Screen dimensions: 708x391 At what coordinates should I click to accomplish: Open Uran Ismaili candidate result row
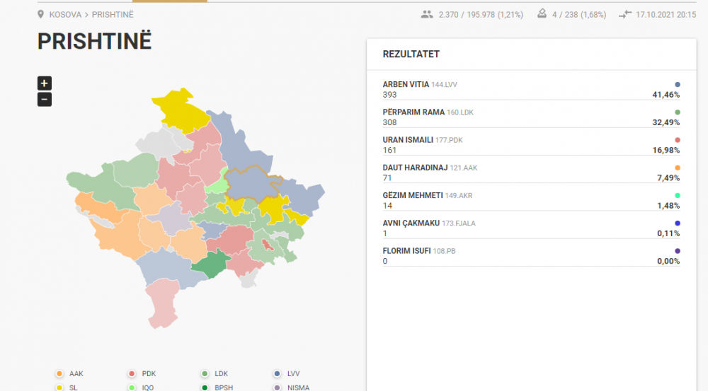point(531,145)
